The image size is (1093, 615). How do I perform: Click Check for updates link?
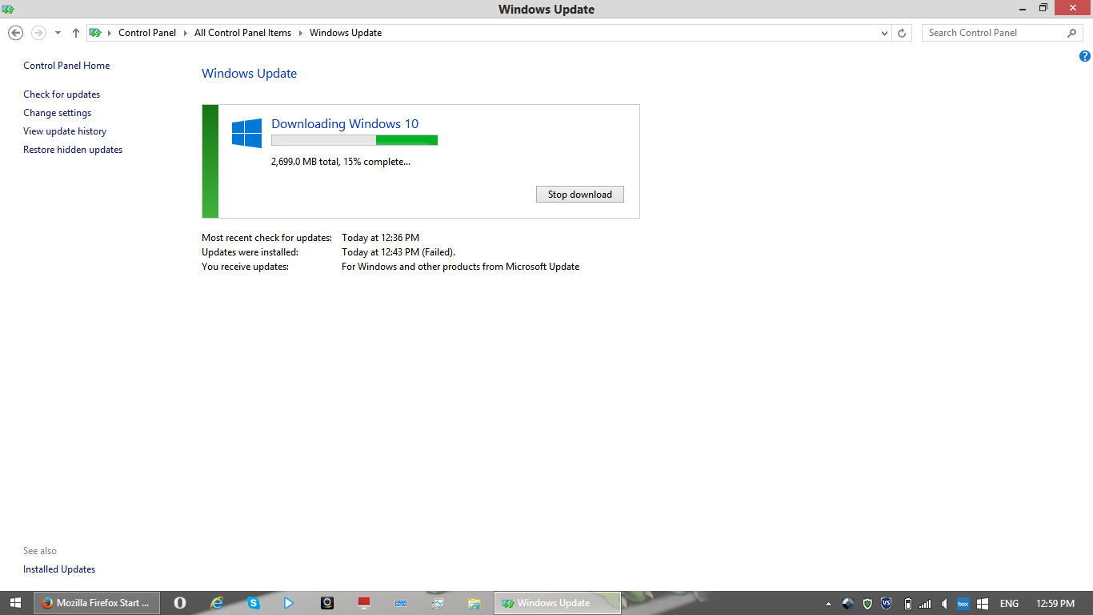(62, 94)
